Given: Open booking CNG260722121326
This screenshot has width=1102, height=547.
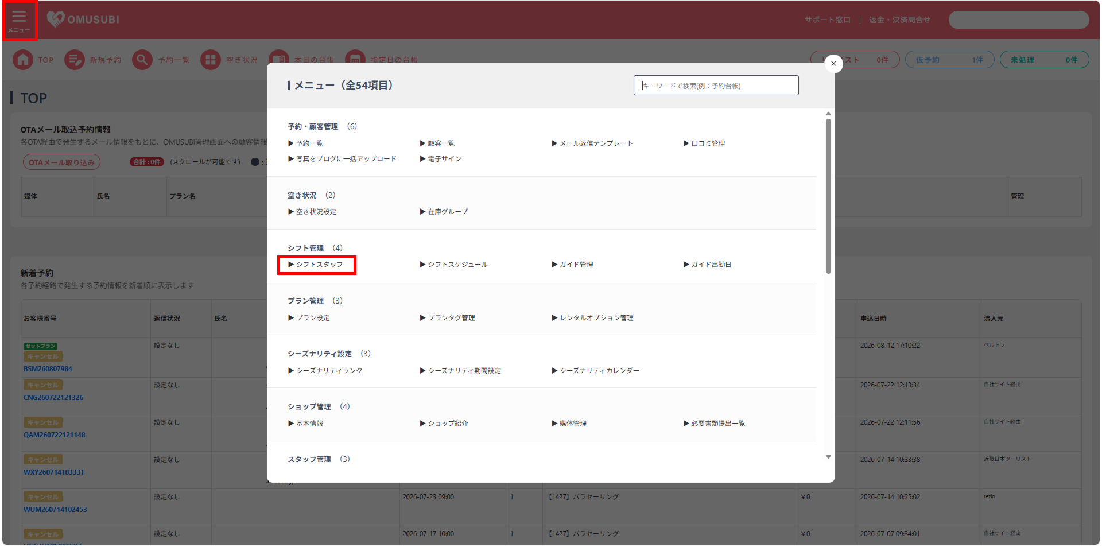Looking at the screenshot, I should (53, 398).
